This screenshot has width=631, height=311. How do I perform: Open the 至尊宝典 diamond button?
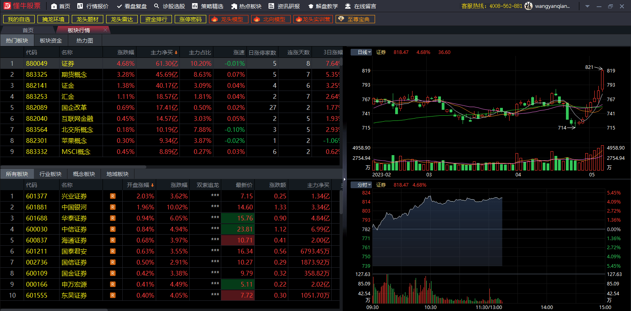(x=355, y=19)
